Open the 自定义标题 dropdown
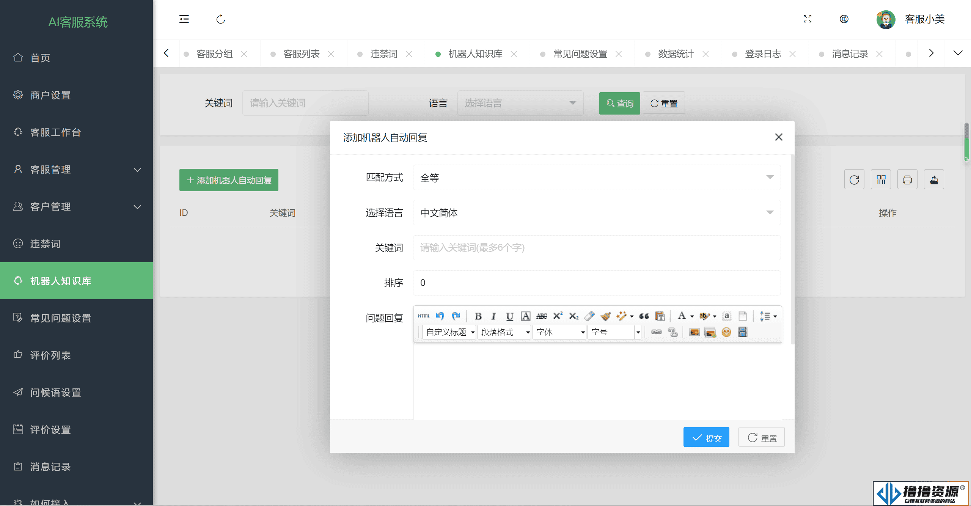Screen dimensions: 971x506 [x=449, y=332]
